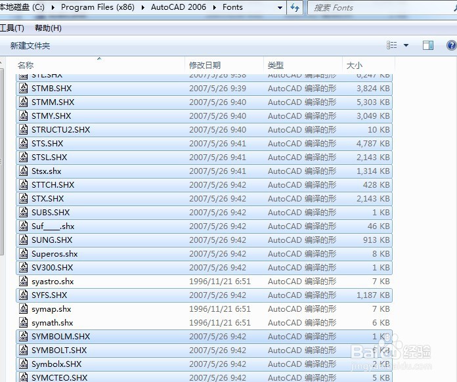Click the symap.shx file icon
457x382 pixels.
pyautogui.click(x=24, y=309)
